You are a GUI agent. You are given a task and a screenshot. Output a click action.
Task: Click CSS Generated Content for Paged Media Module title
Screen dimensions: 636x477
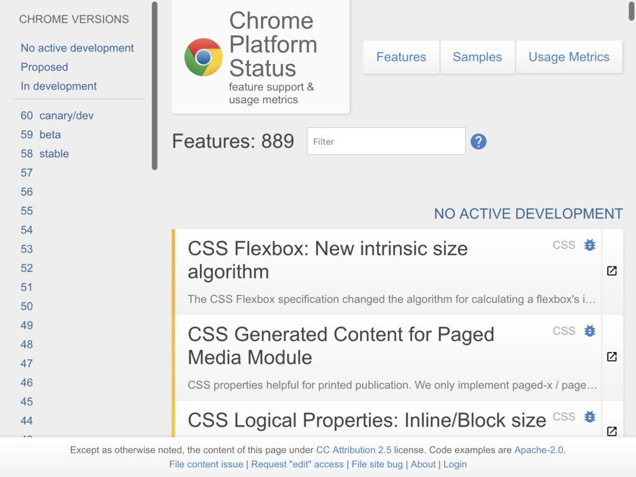(341, 346)
